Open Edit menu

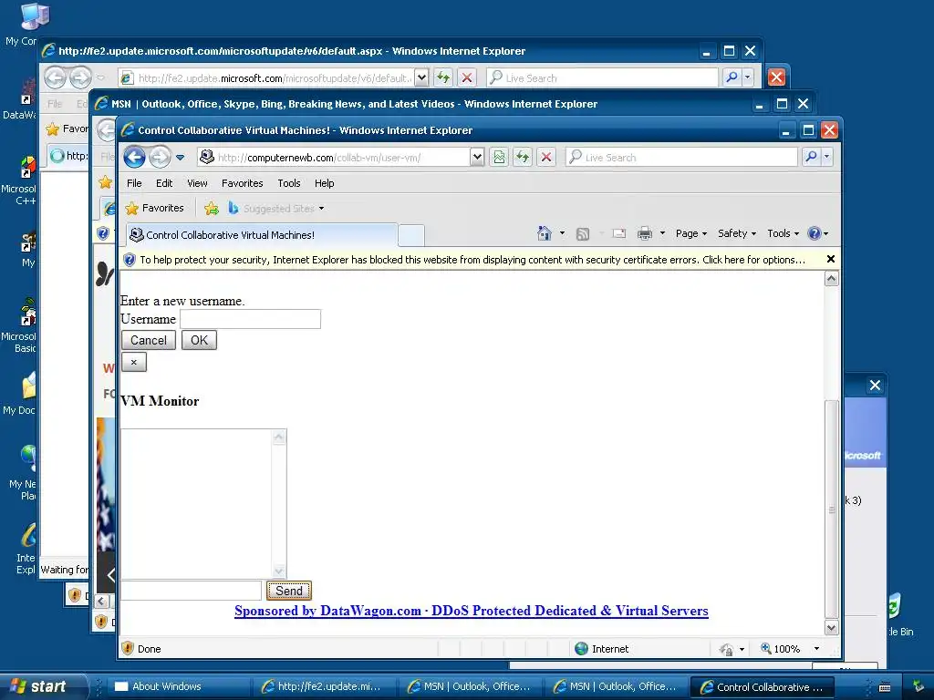pyautogui.click(x=164, y=183)
